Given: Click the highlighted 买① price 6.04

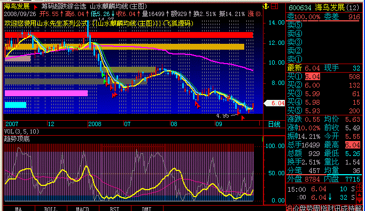Looking at the screenshot, I should [x=313, y=76].
